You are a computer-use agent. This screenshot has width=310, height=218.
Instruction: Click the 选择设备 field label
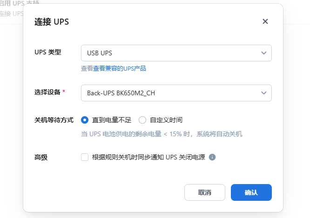(x=48, y=92)
